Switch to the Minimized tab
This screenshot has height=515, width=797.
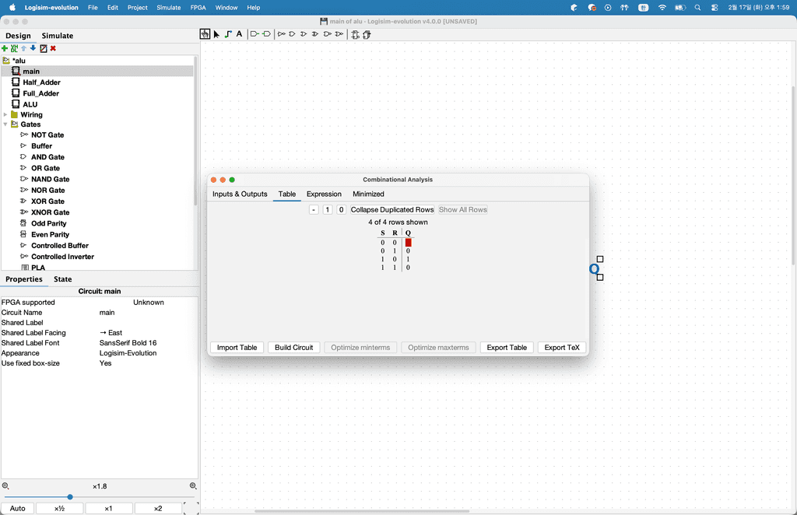[368, 194]
